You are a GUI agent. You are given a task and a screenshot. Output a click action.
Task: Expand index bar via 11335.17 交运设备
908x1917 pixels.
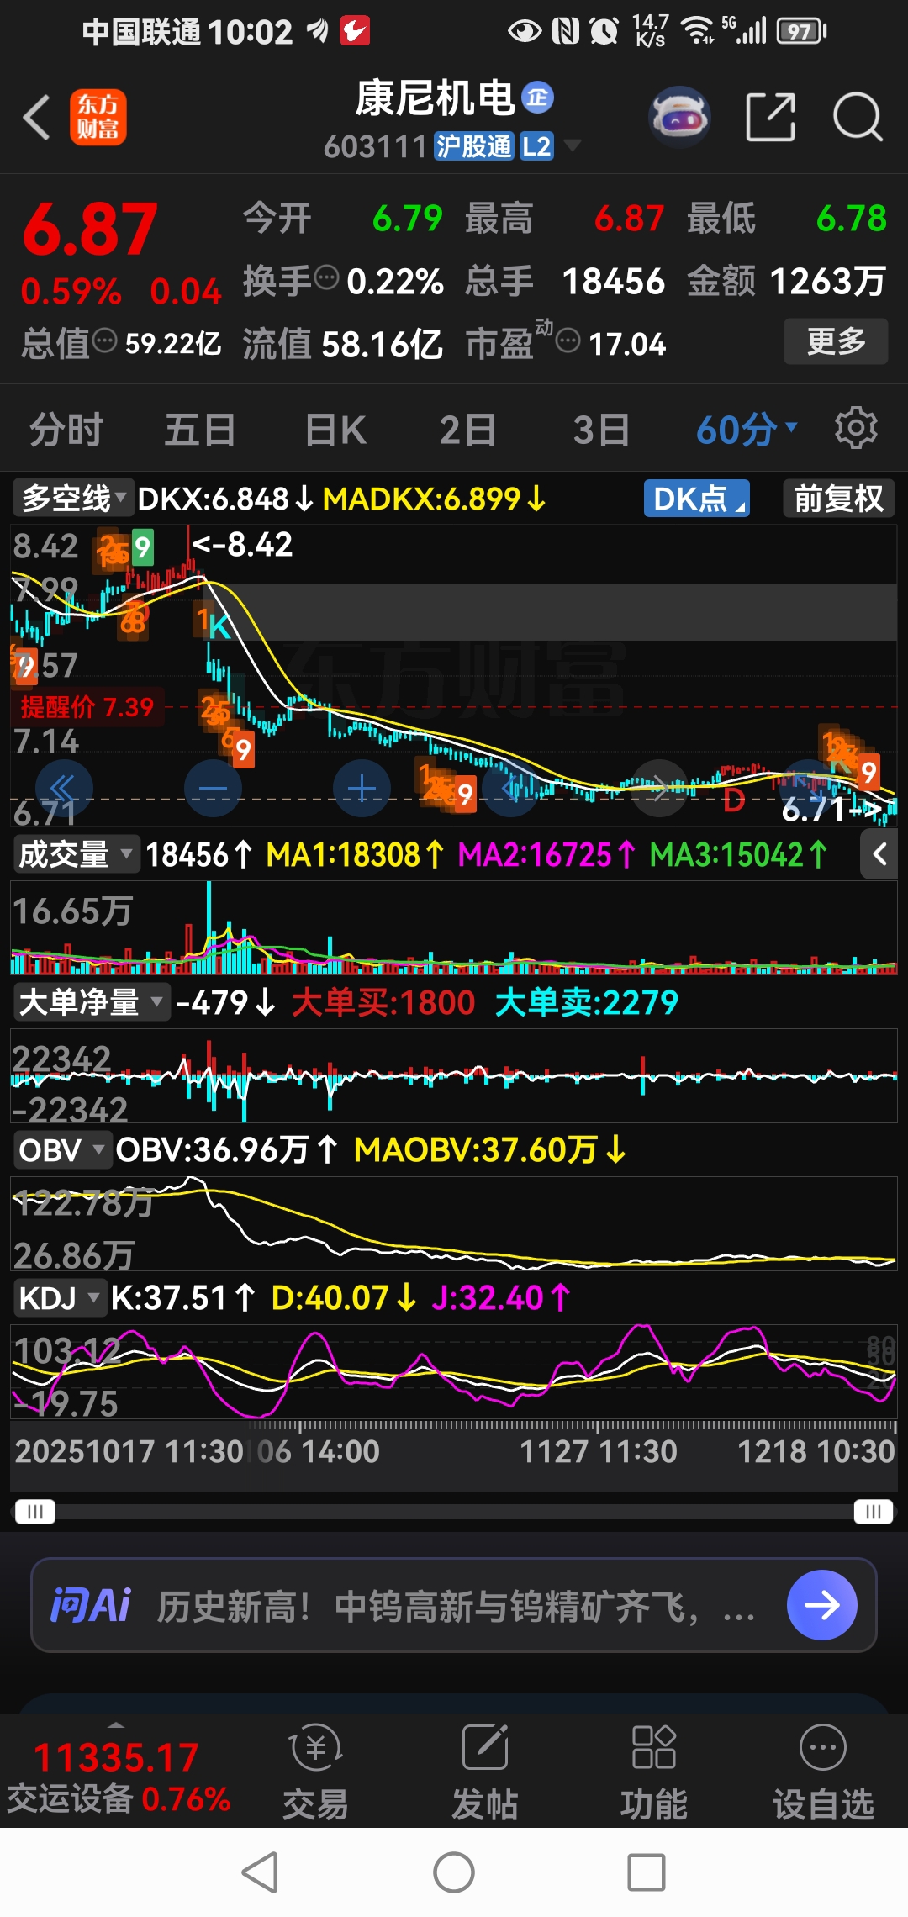[x=118, y=1770]
